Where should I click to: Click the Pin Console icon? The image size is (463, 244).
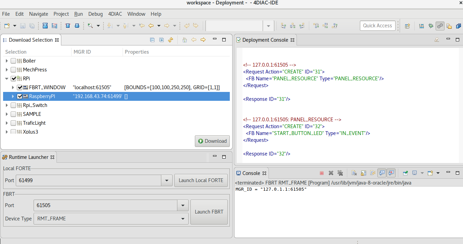(x=405, y=173)
